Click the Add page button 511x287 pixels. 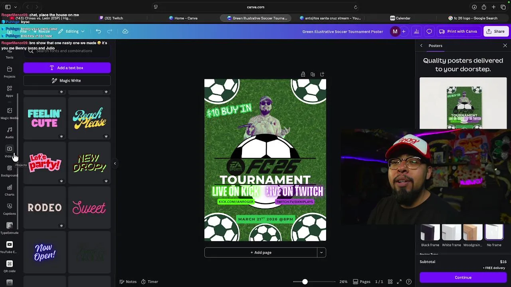(x=261, y=252)
